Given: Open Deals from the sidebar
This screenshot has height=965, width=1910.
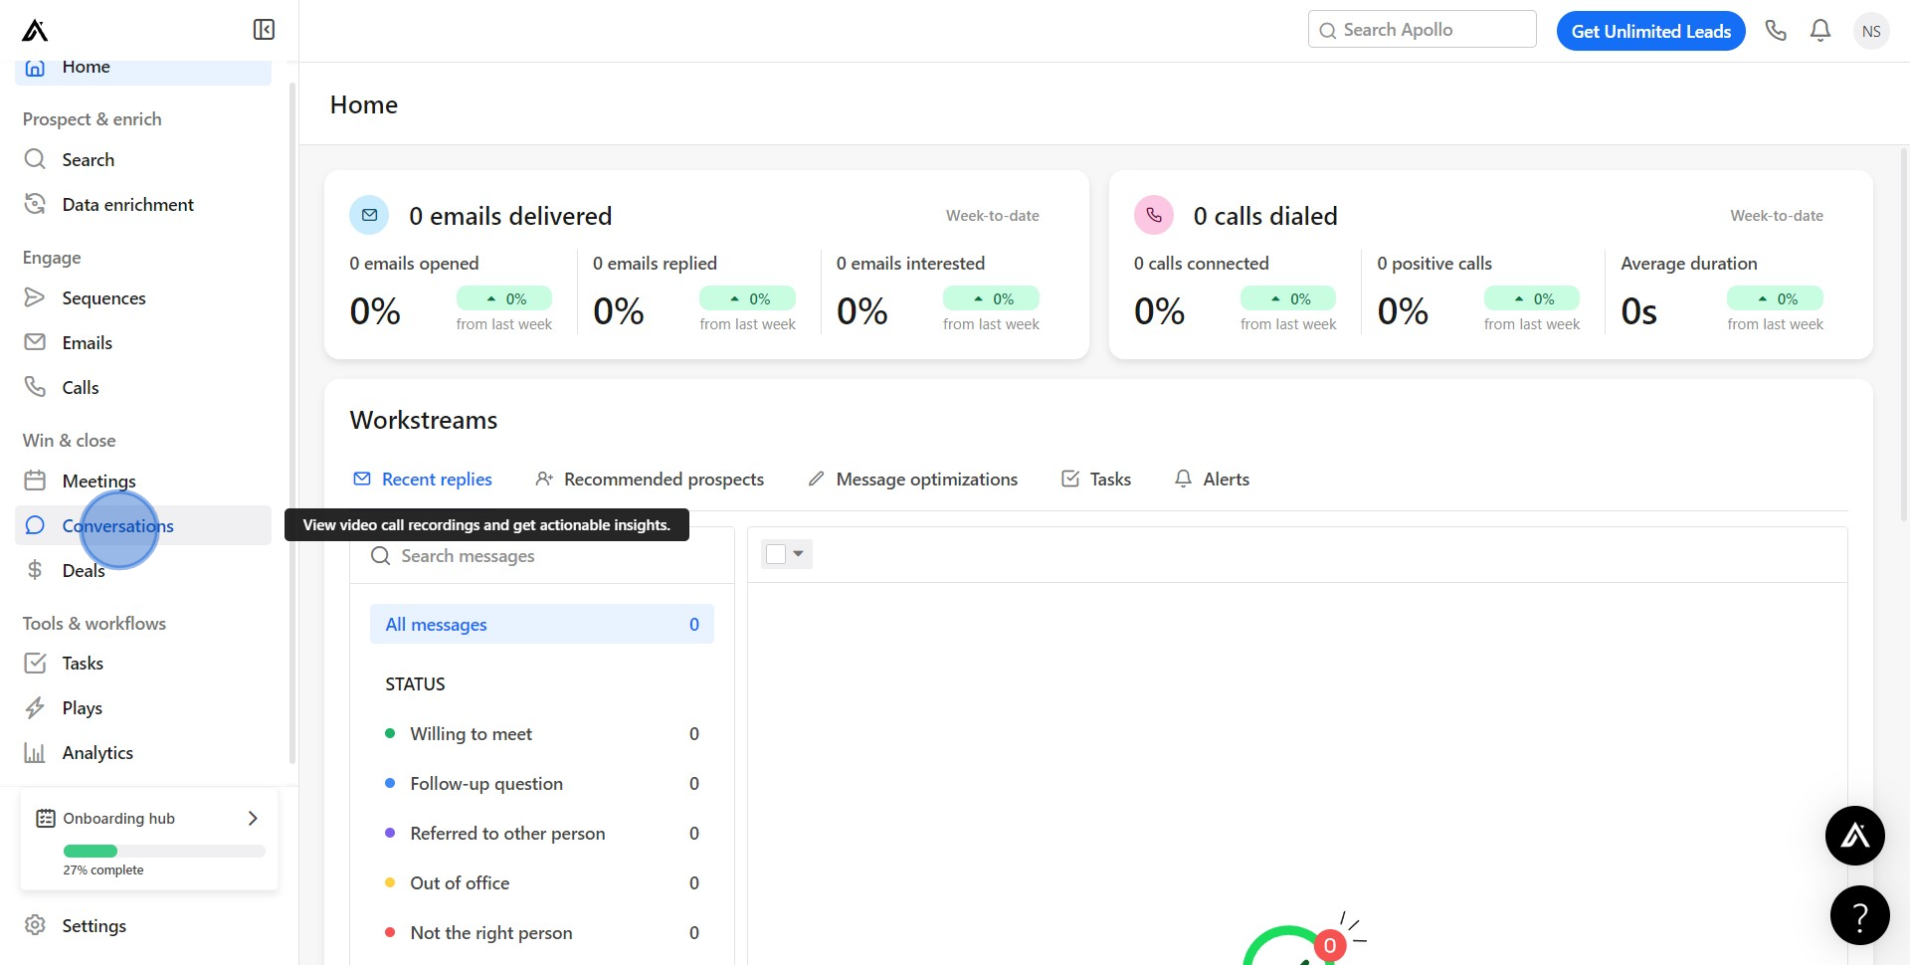Looking at the screenshot, I should 143,570.
